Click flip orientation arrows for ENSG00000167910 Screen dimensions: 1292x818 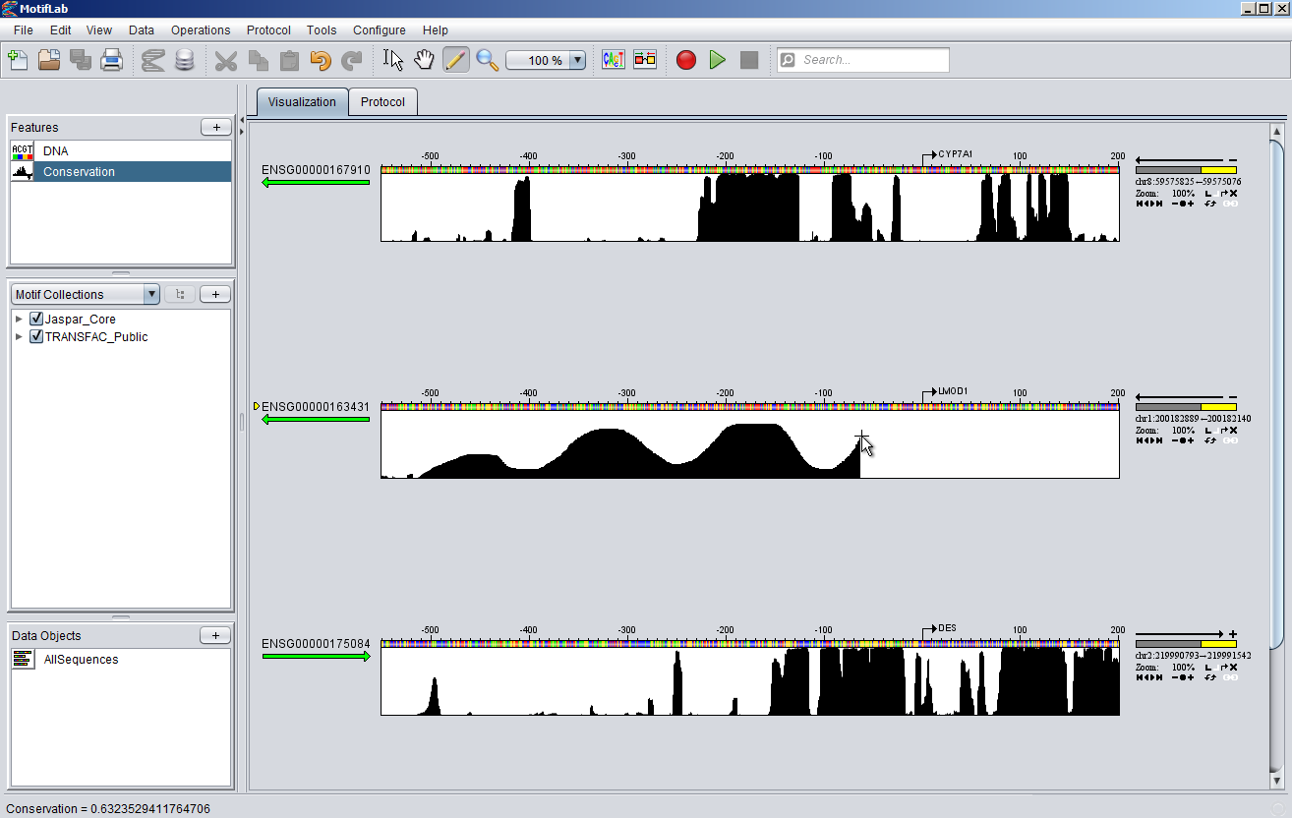1210,204
